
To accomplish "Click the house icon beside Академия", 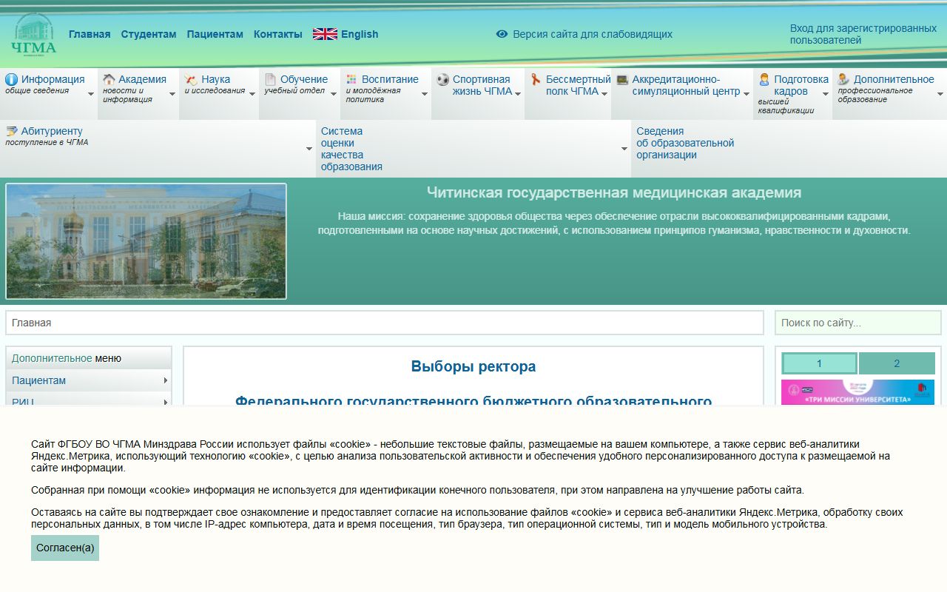I will point(109,79).
